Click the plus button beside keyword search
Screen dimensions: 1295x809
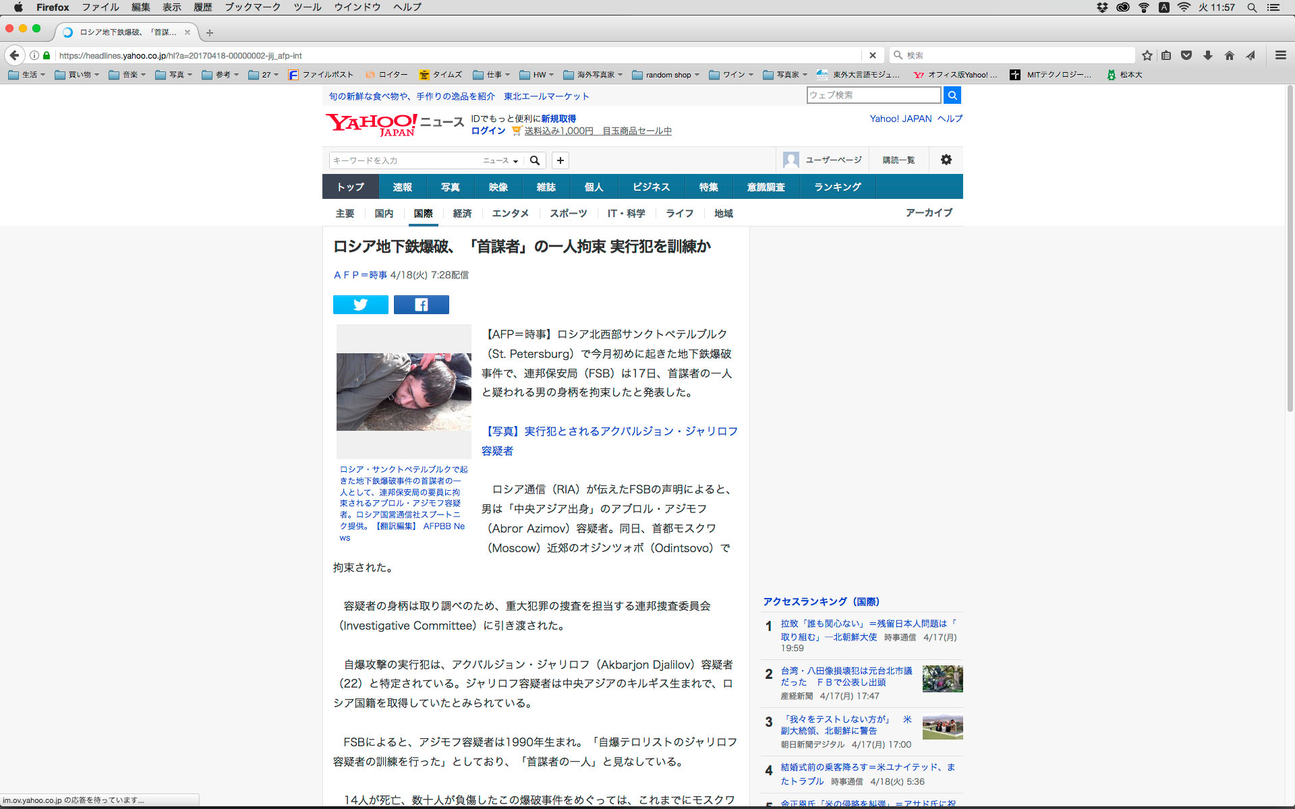(x=560, y=160)
